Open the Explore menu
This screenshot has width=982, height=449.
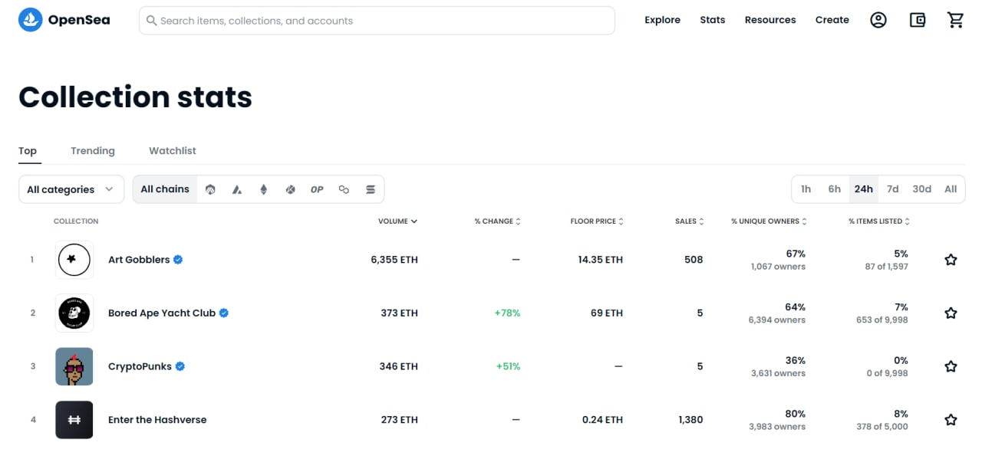coord(662,20)
